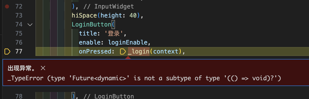Click the onPressed parameter label

(95, 51)
